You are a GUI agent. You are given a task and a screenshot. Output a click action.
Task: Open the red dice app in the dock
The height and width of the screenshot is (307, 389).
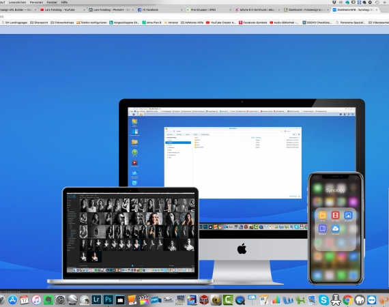(x=204, y=300)
